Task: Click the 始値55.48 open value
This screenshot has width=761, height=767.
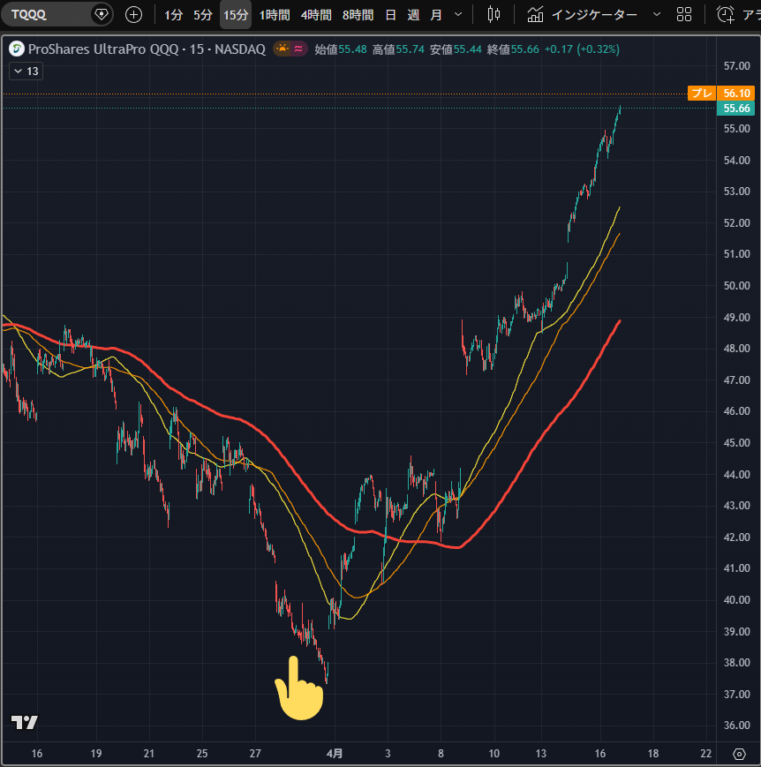Action: (x=341, y=49)
